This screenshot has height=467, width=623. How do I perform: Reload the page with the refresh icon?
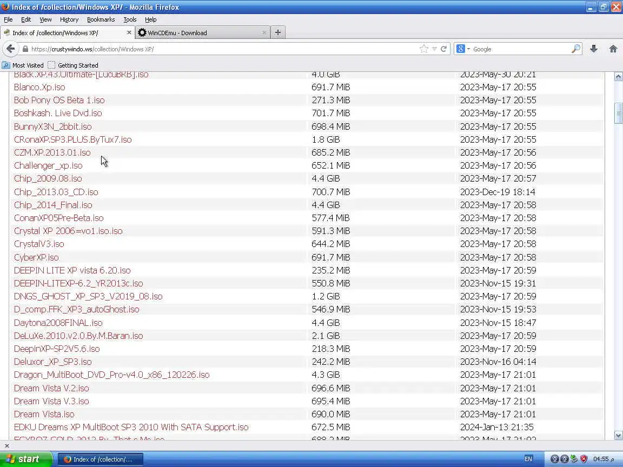pos(444,49)
